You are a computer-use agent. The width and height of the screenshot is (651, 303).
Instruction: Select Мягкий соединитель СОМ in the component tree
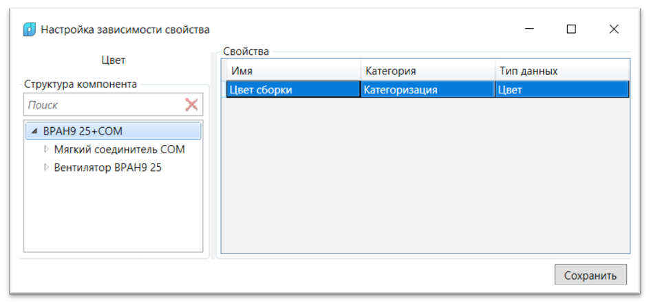click(119, 149)
